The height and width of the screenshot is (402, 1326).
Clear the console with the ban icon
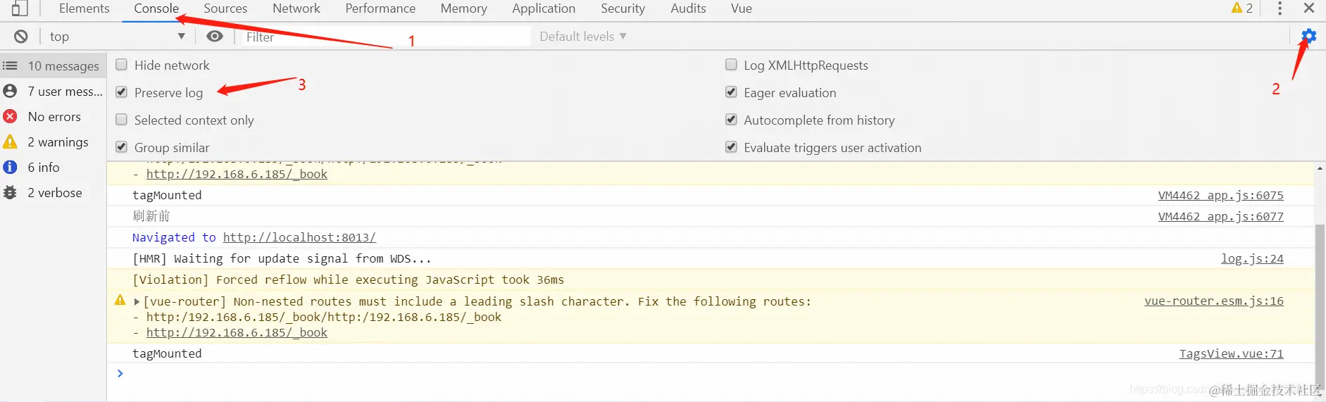click(21, 37)
